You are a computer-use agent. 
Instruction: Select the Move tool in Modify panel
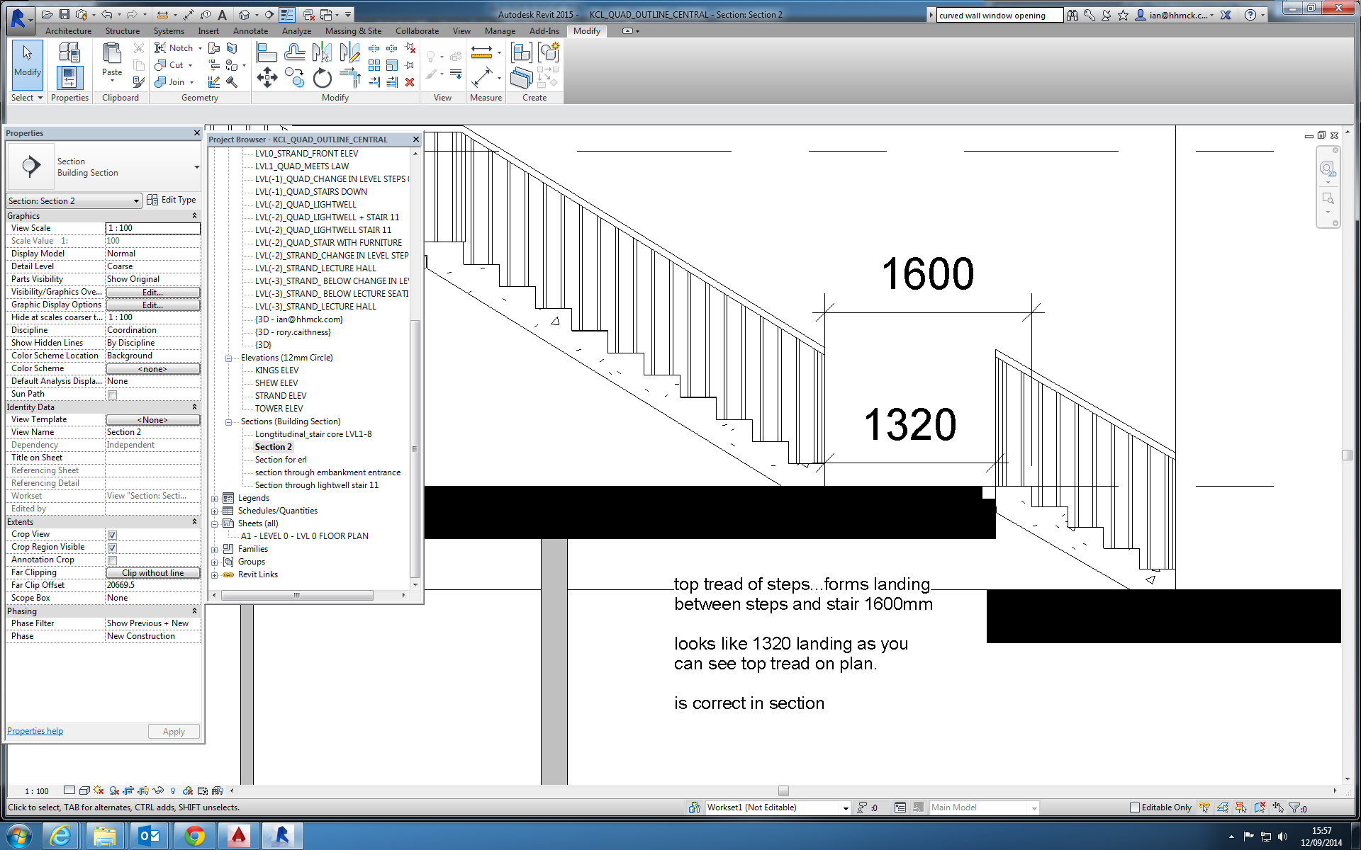(267, 77)
